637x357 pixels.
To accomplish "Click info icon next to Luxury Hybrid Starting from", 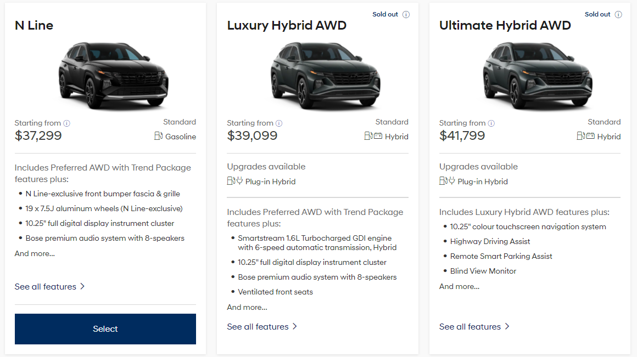I will (x=279, y=123).
